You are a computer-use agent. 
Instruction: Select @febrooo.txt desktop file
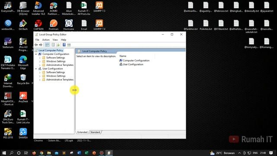pyautogui.click(x=221, y=7)
